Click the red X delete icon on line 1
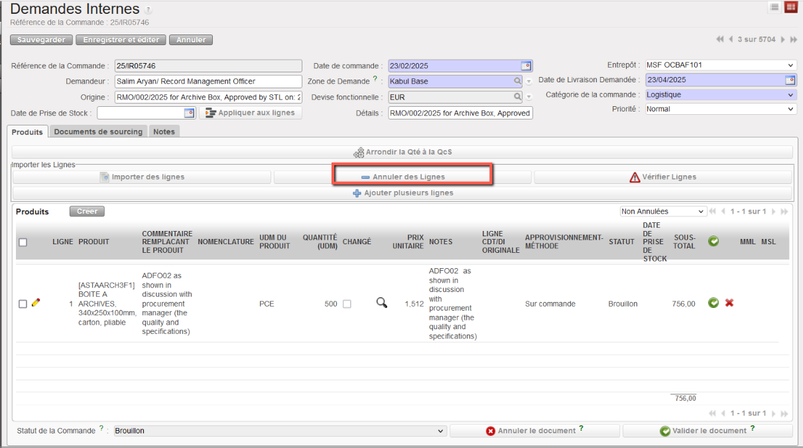 click(x=729, y=303)
